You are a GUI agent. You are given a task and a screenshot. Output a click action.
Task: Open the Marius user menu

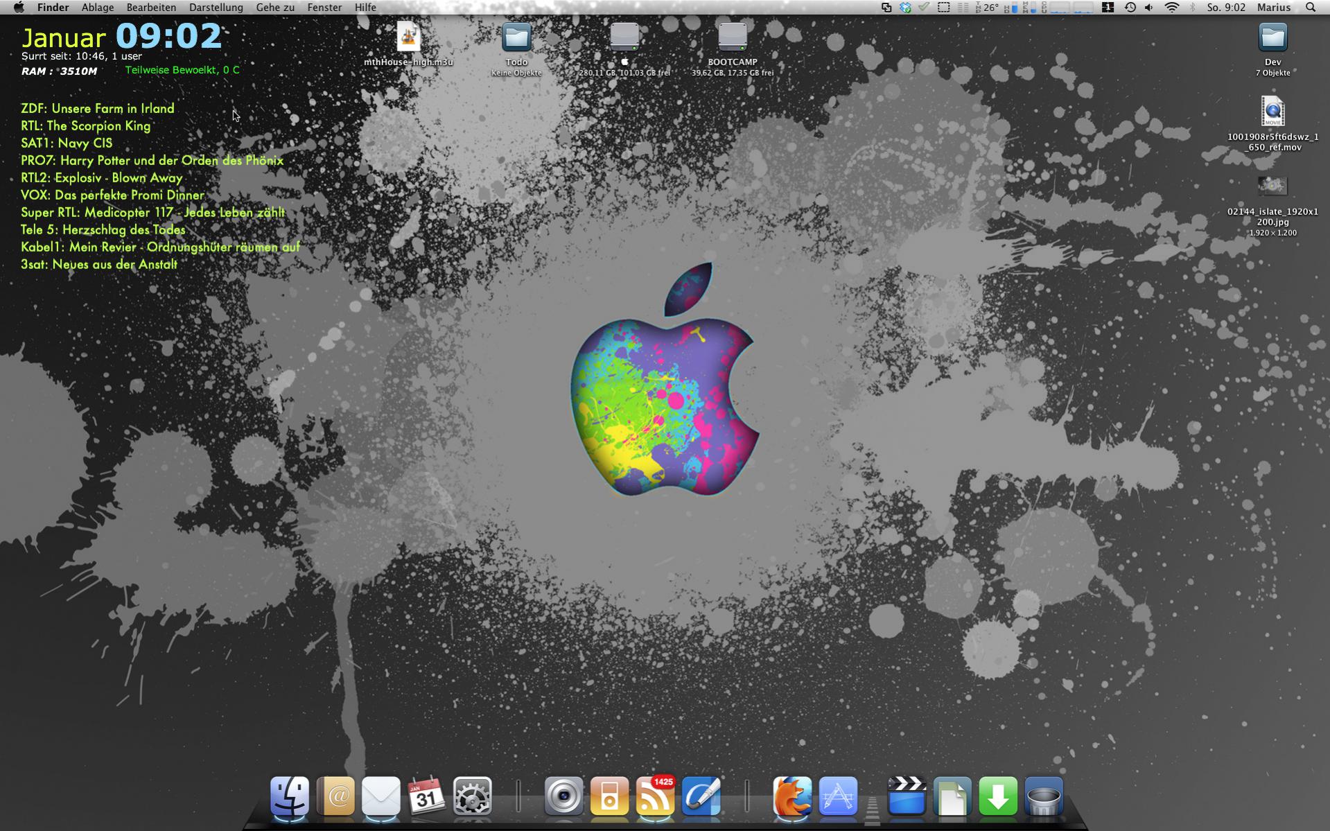[x=1274, y=8]
